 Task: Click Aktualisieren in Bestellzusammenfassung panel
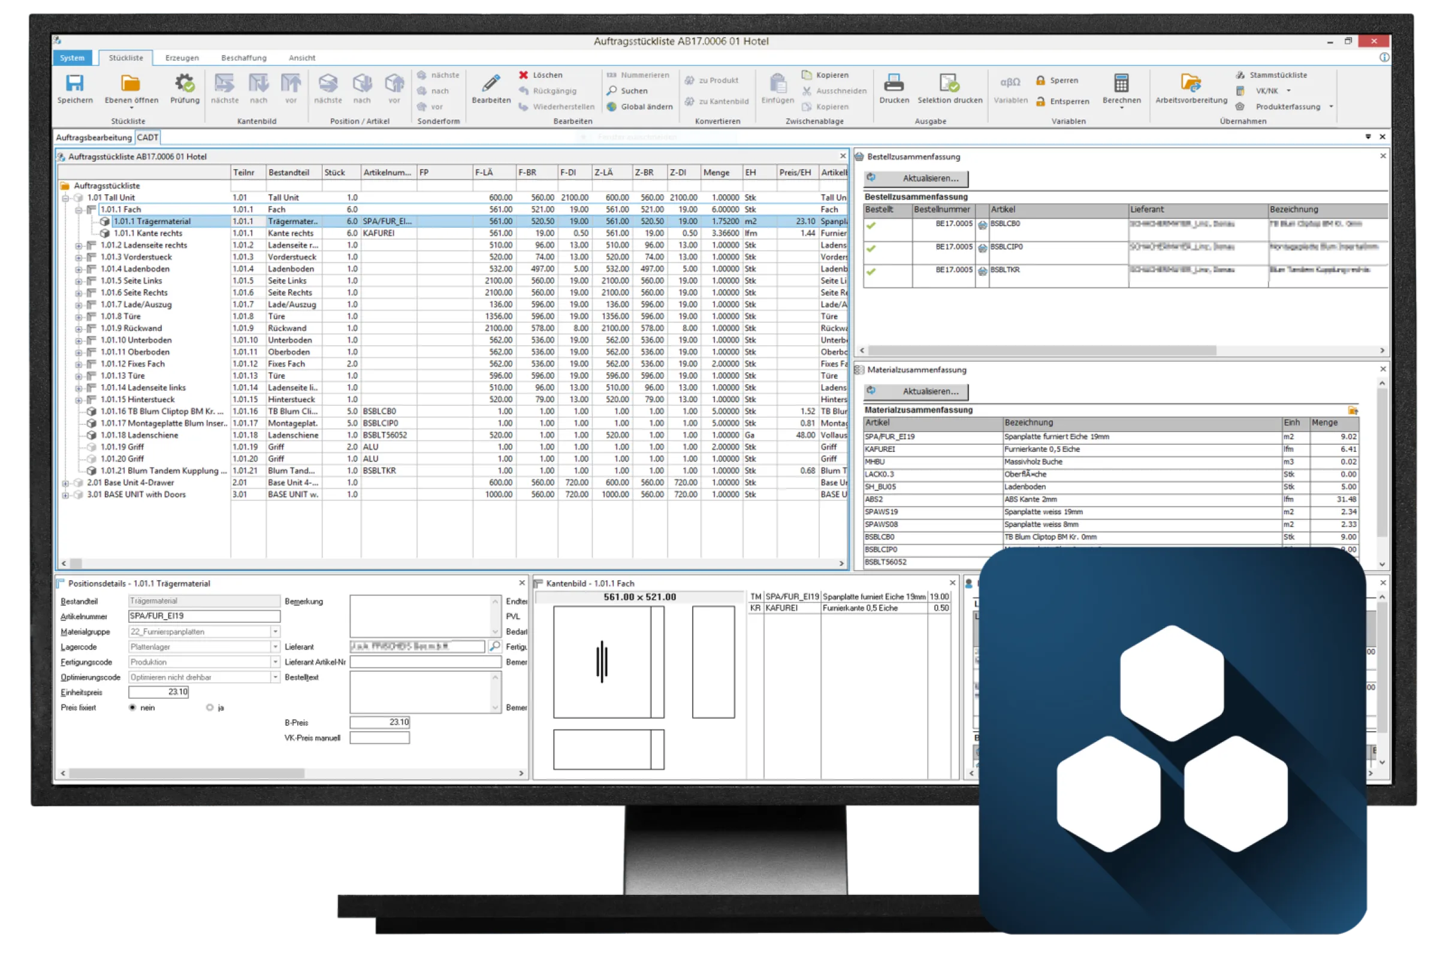(916, 179)
